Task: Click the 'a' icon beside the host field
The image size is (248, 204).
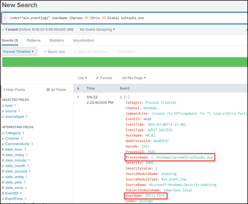Action: (x=3, y=106)
